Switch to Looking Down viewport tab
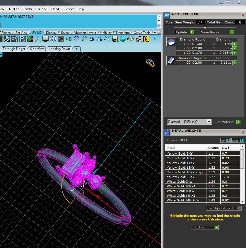Screen dimensions: 246x248 (59, 49)
